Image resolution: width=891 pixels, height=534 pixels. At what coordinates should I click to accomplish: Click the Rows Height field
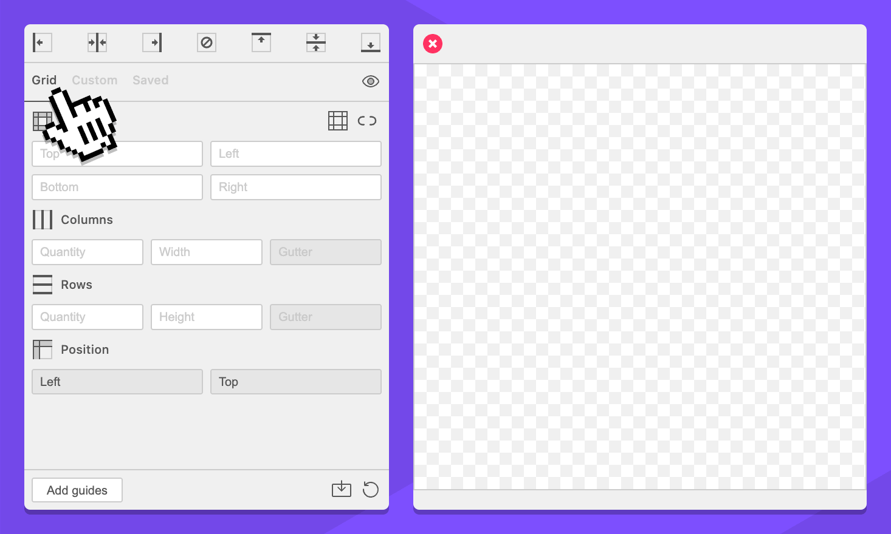(x=207, y=317)
